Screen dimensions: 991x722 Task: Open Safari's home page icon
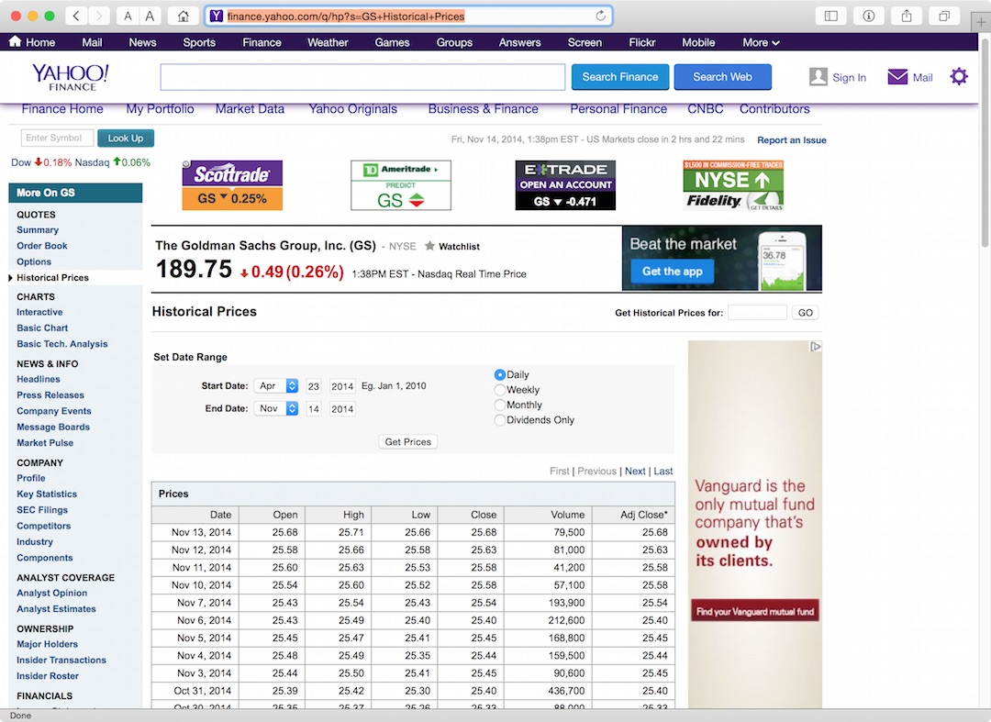tap(184, 16)
